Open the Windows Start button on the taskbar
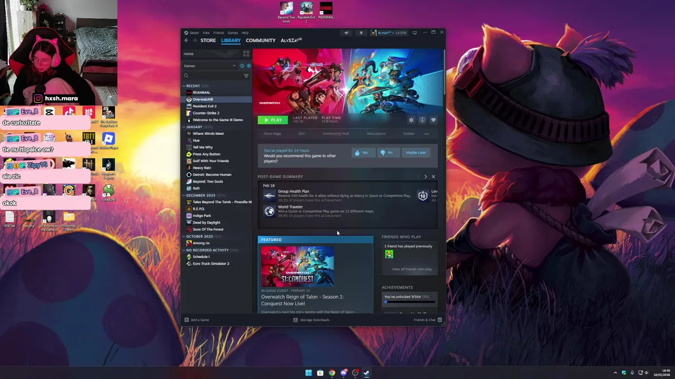Screen dimensions: 675x379 point(308,373)
